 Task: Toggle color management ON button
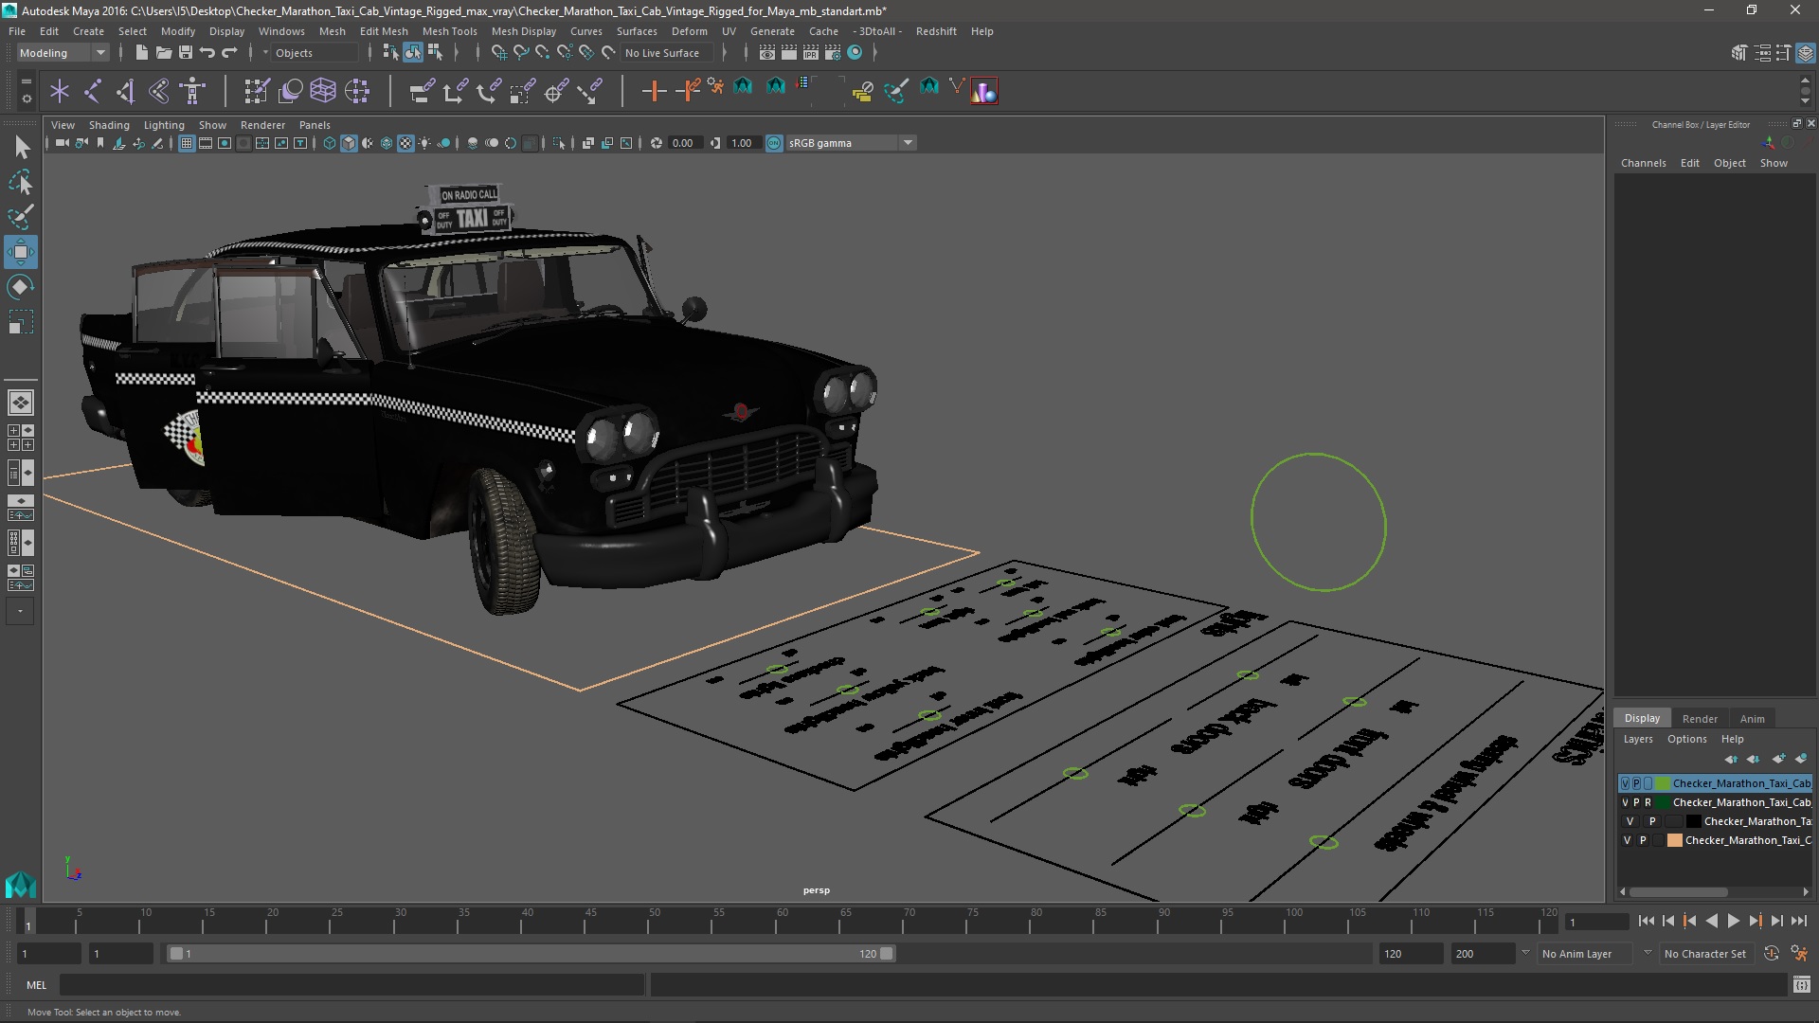(x=774, y=143)
